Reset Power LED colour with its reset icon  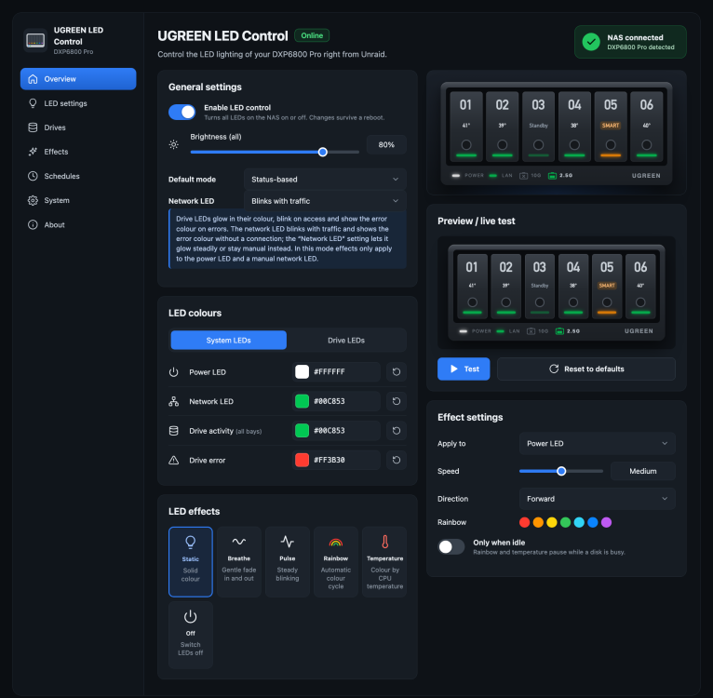(397, 372)
